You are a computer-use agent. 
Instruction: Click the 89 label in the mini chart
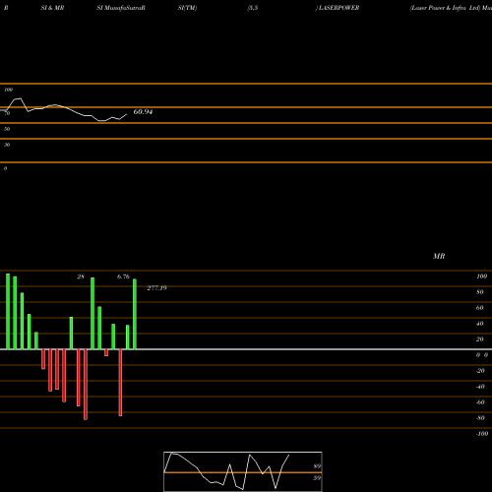[317, 466]
